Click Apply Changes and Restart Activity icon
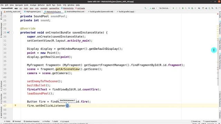 (x=176, y=8)
